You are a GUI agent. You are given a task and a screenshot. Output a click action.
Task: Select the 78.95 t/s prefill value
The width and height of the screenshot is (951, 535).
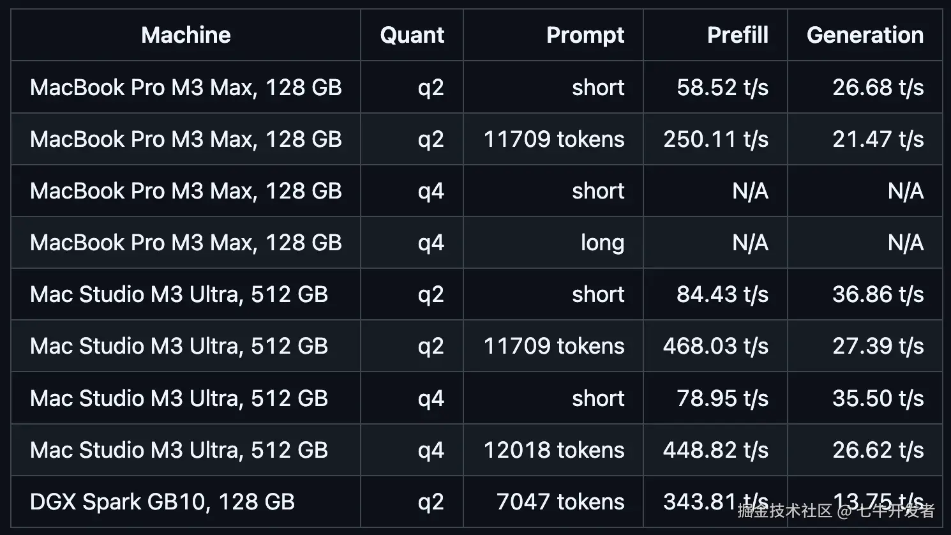coord(723,398)
